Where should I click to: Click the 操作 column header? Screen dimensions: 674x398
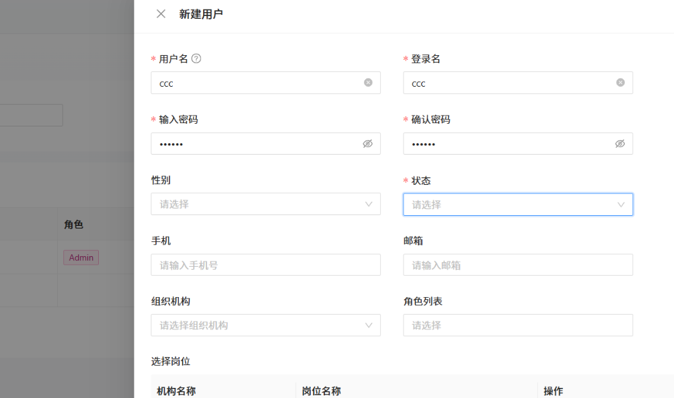[x=553, y=391]
